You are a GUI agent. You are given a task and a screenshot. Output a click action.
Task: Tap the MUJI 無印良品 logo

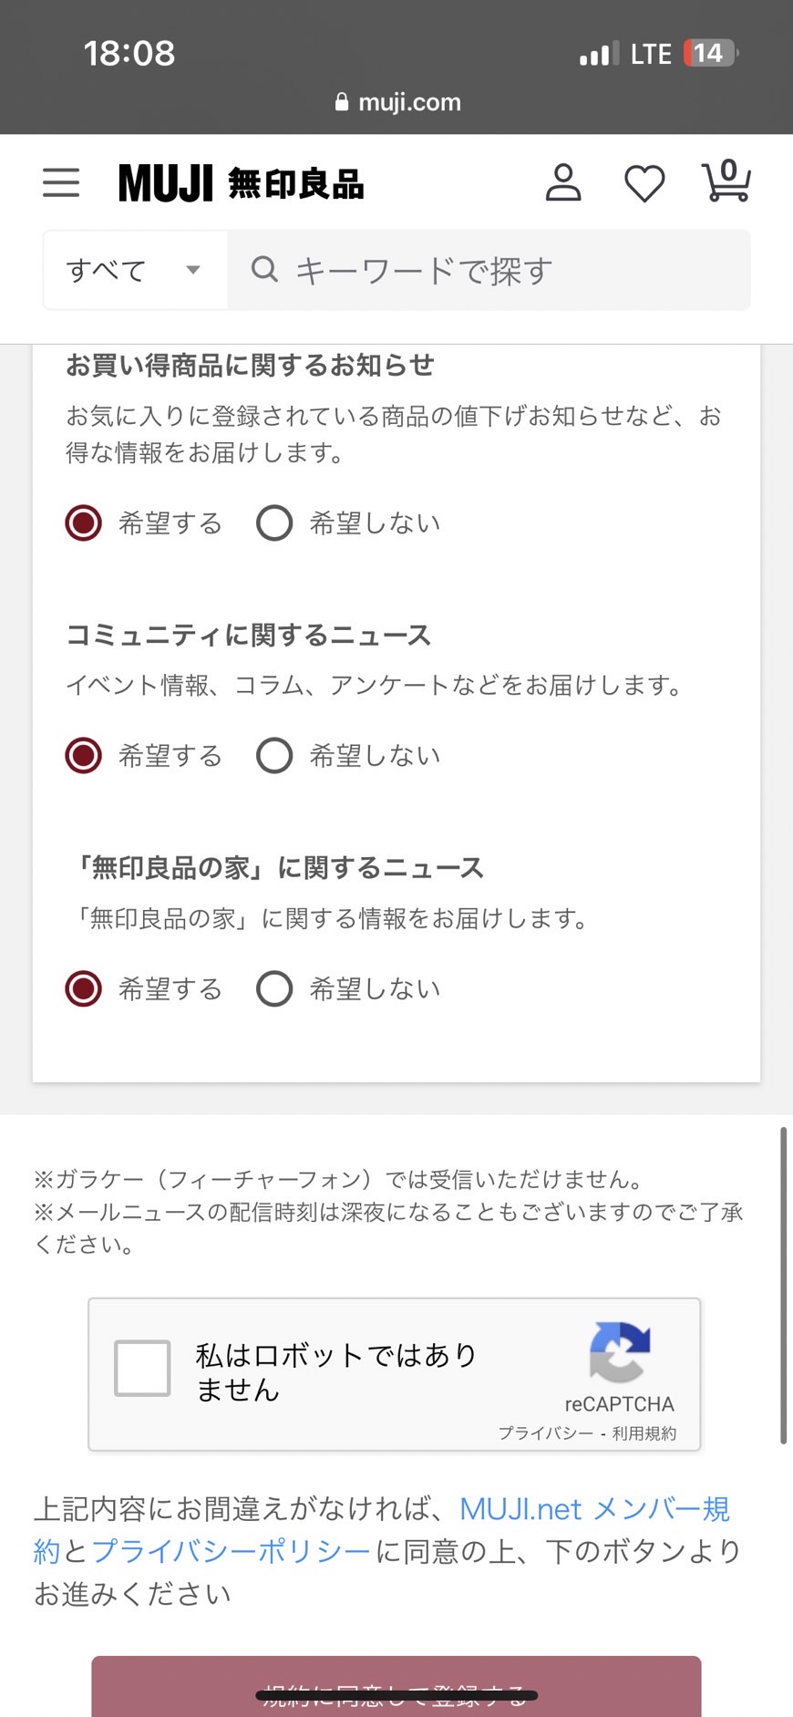242,183
